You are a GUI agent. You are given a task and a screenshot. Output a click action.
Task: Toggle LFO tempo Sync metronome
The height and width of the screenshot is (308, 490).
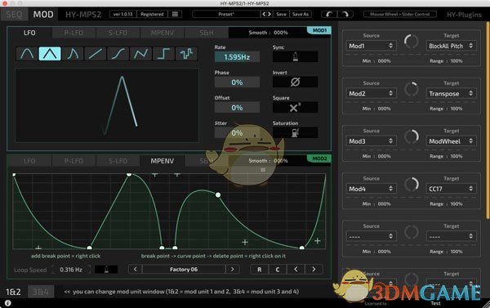pyautogui.click(x=295, y=57)
